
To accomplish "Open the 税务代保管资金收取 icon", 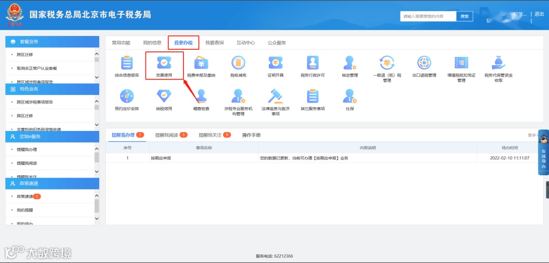I will [x=499, y=63].
